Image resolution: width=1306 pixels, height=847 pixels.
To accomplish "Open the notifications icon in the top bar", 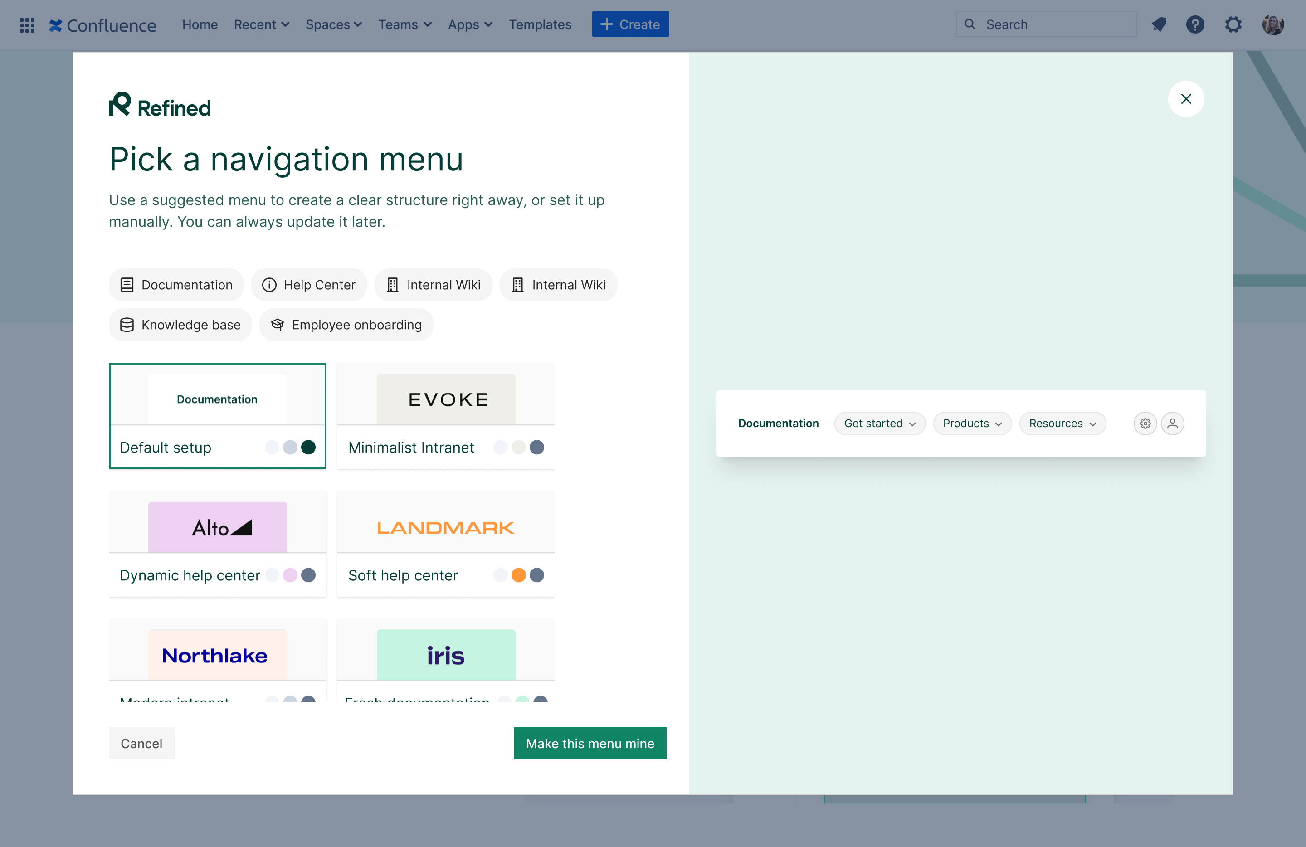I will (x=1158, y=24).
